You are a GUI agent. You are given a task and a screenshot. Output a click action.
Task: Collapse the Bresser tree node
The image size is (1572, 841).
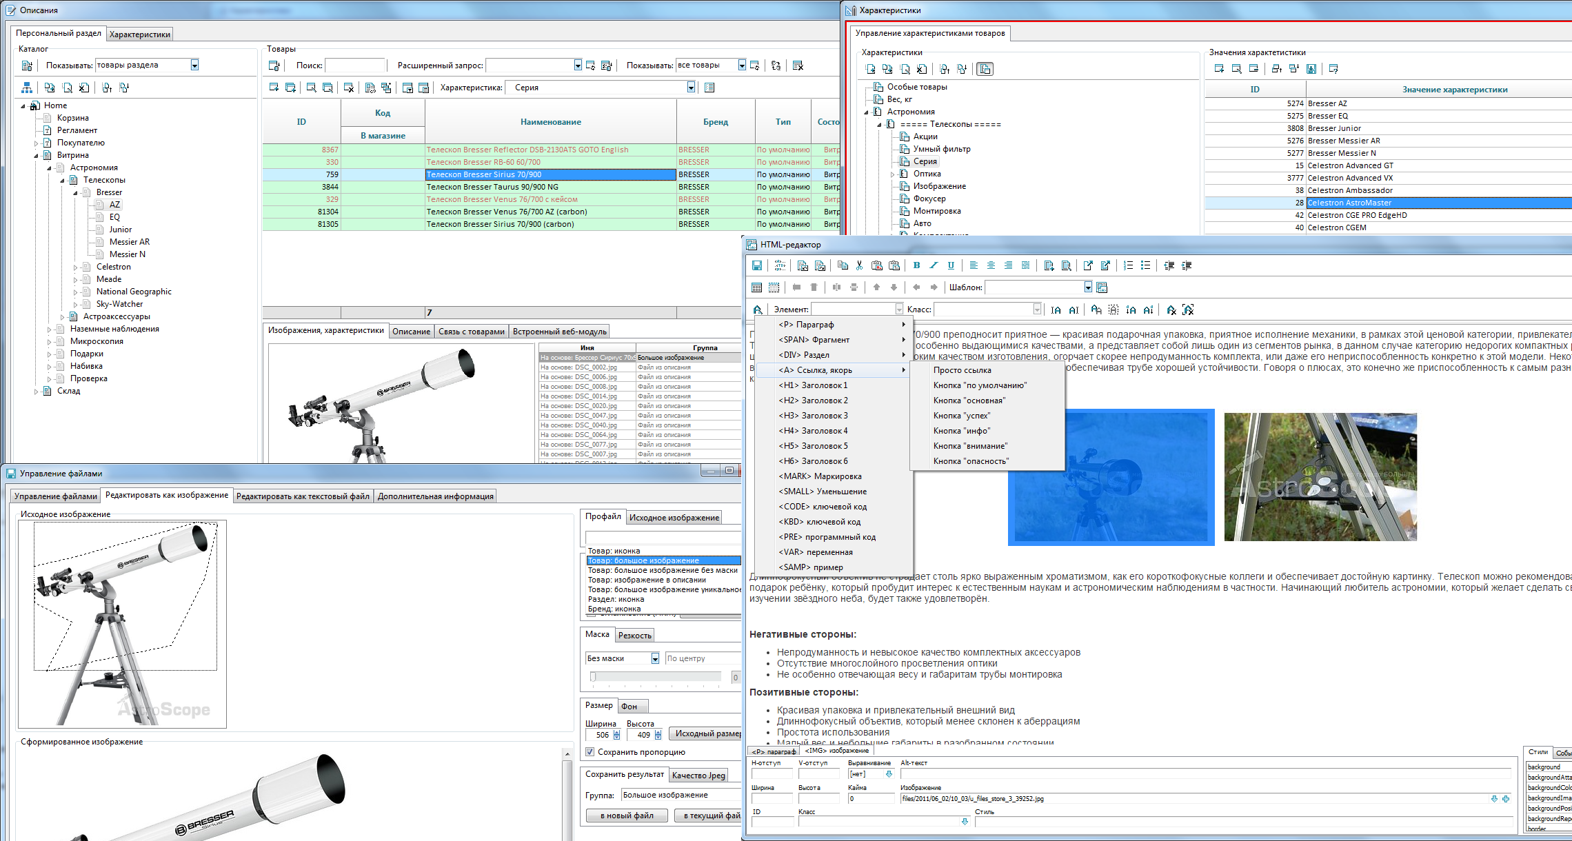(x=75, y=193)
